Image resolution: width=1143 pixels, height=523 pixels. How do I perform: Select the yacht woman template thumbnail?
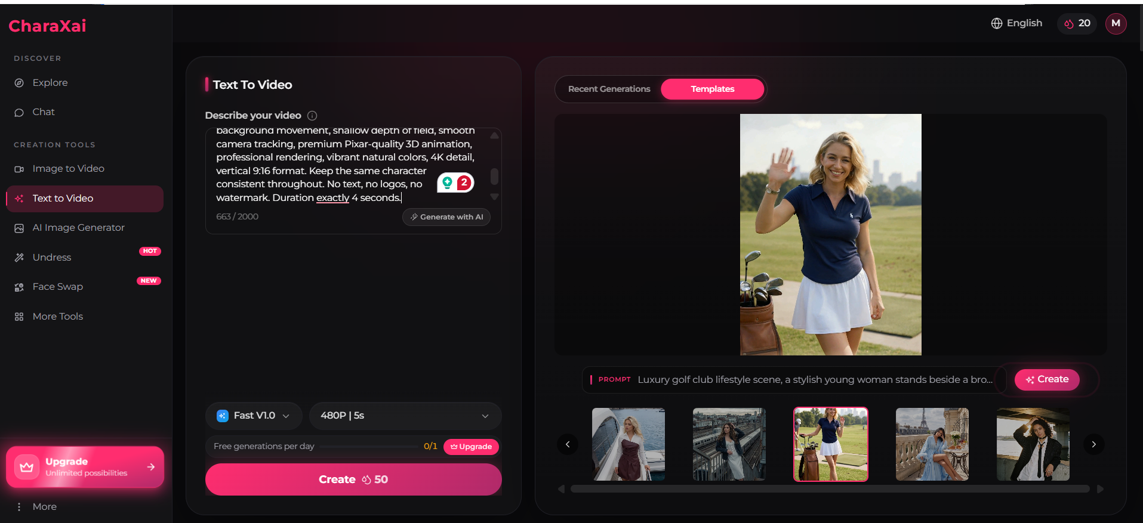(x=629, y=444)
